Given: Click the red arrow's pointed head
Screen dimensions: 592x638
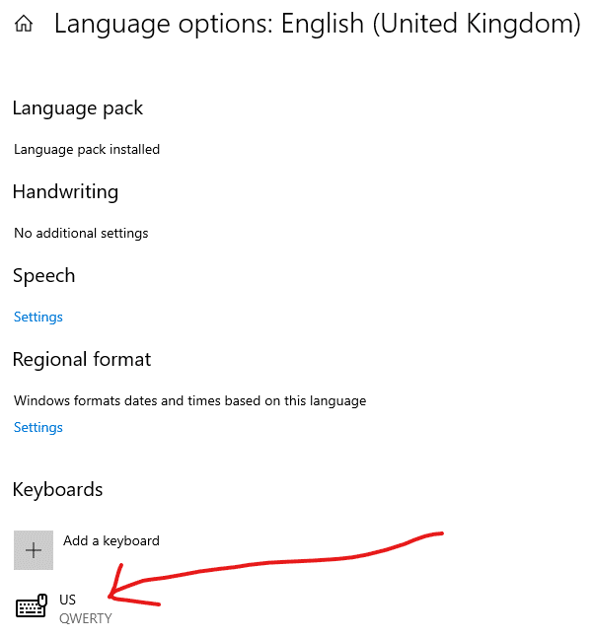Looking at the screenshot, I should point(111,596).
